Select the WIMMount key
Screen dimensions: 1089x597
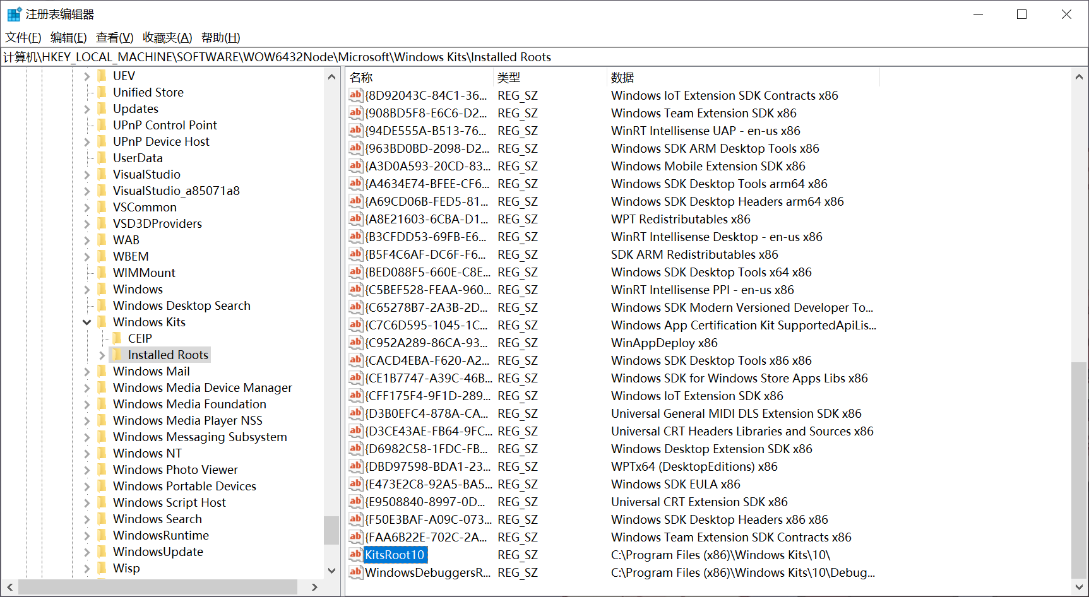point(144,273)
